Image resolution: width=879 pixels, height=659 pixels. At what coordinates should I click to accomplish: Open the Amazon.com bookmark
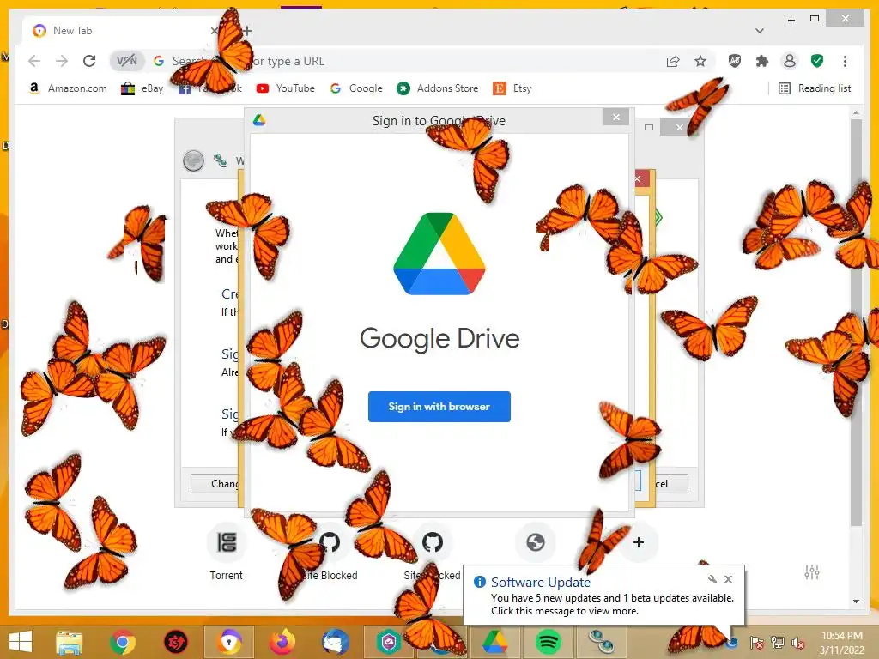(x=67, y=88)
